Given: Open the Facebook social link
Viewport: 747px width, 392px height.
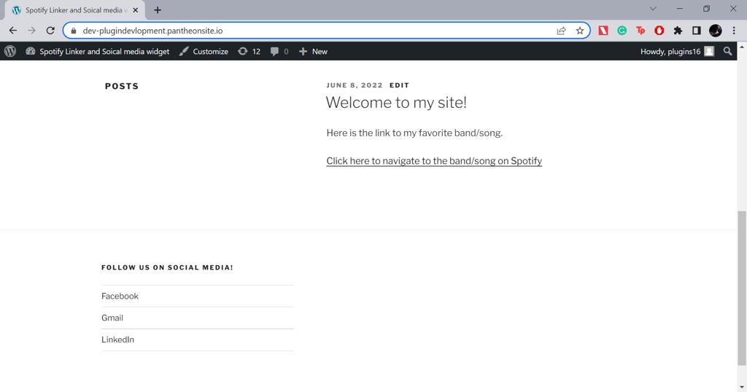Looking at the screenshot, I should pyautogui.click(x=120, y=296).
